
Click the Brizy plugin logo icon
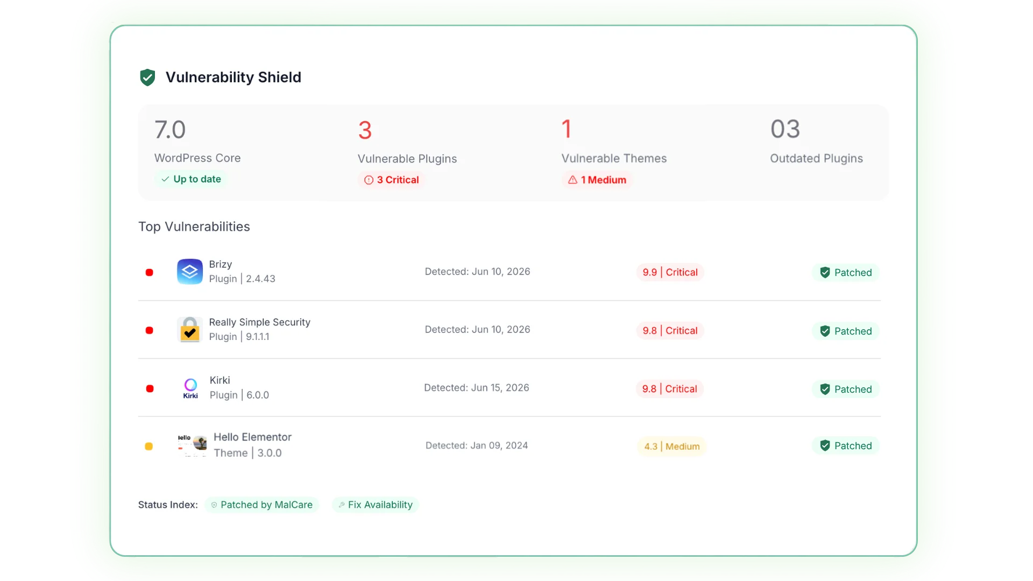click(190, 272)
